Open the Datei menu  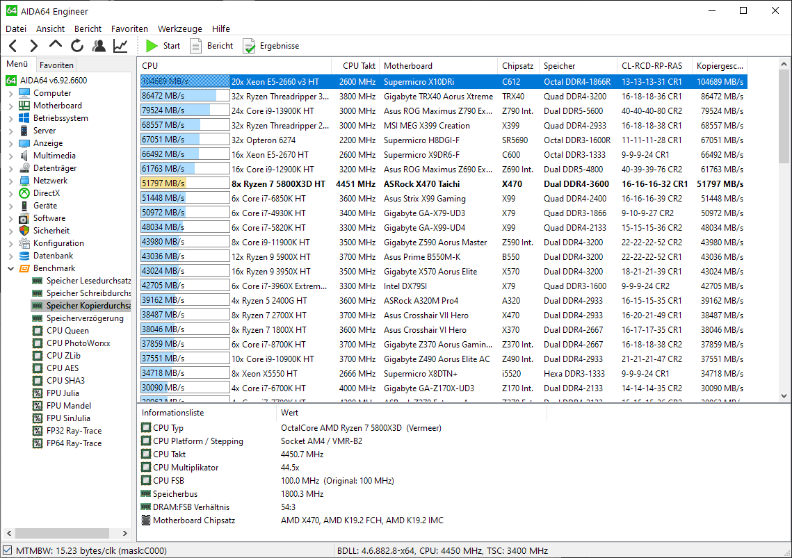point(16,28)
